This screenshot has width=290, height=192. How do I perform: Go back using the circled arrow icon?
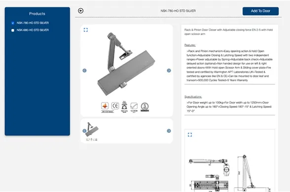click(x=81, y=11)
